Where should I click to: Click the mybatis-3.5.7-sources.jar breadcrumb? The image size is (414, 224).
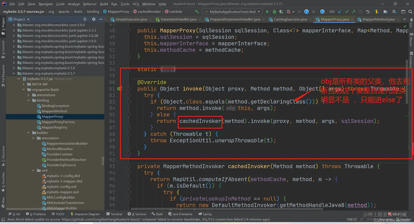point(24,12)
